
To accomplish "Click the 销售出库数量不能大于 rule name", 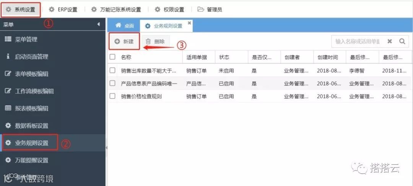I will pos(148,70).
